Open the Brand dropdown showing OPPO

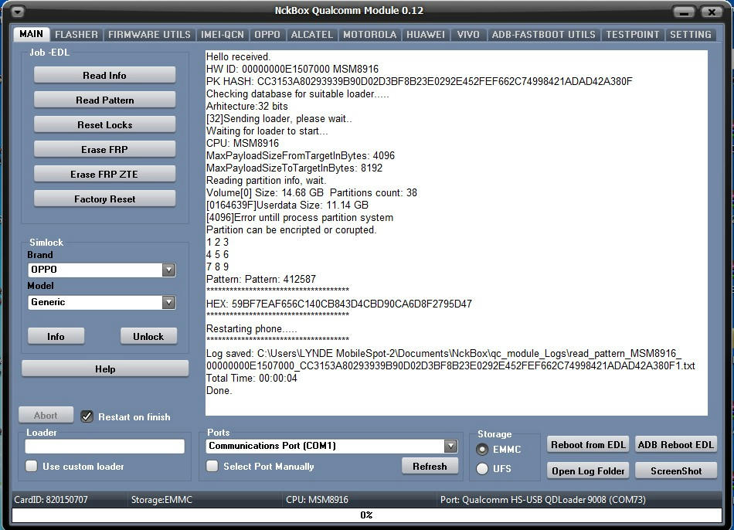click(x=169, y=270)
